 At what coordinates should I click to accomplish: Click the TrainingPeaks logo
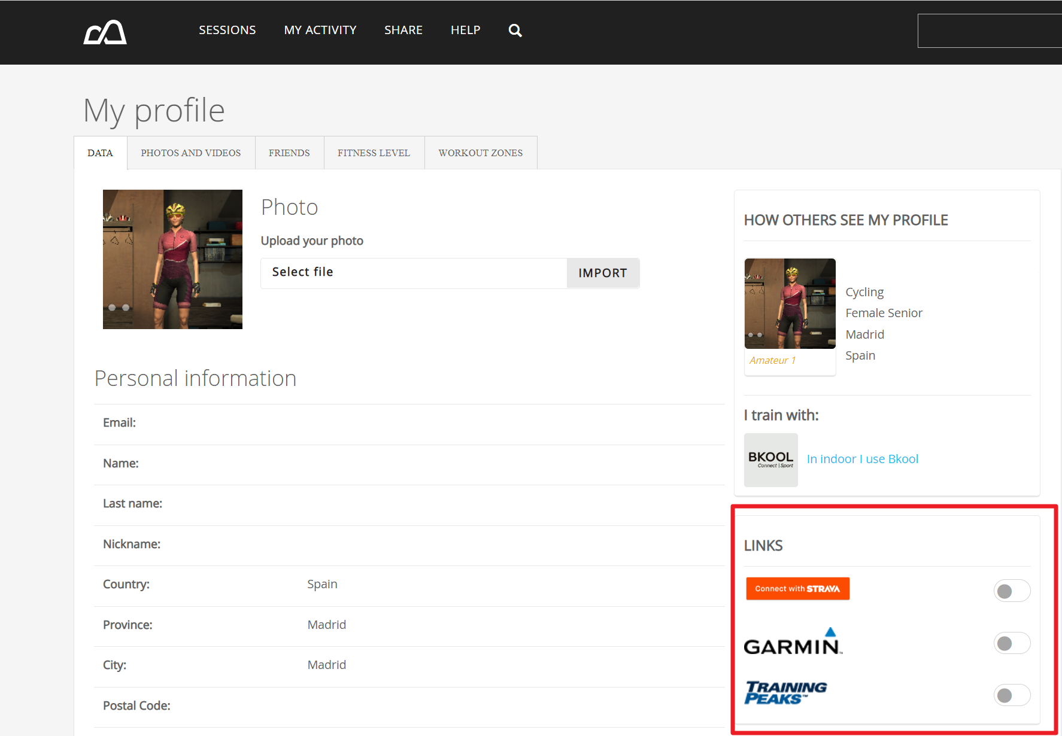[785, 693]
